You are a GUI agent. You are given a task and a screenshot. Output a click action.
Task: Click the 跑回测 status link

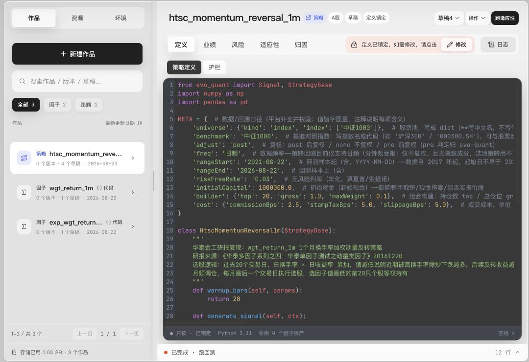coord(207,353)
